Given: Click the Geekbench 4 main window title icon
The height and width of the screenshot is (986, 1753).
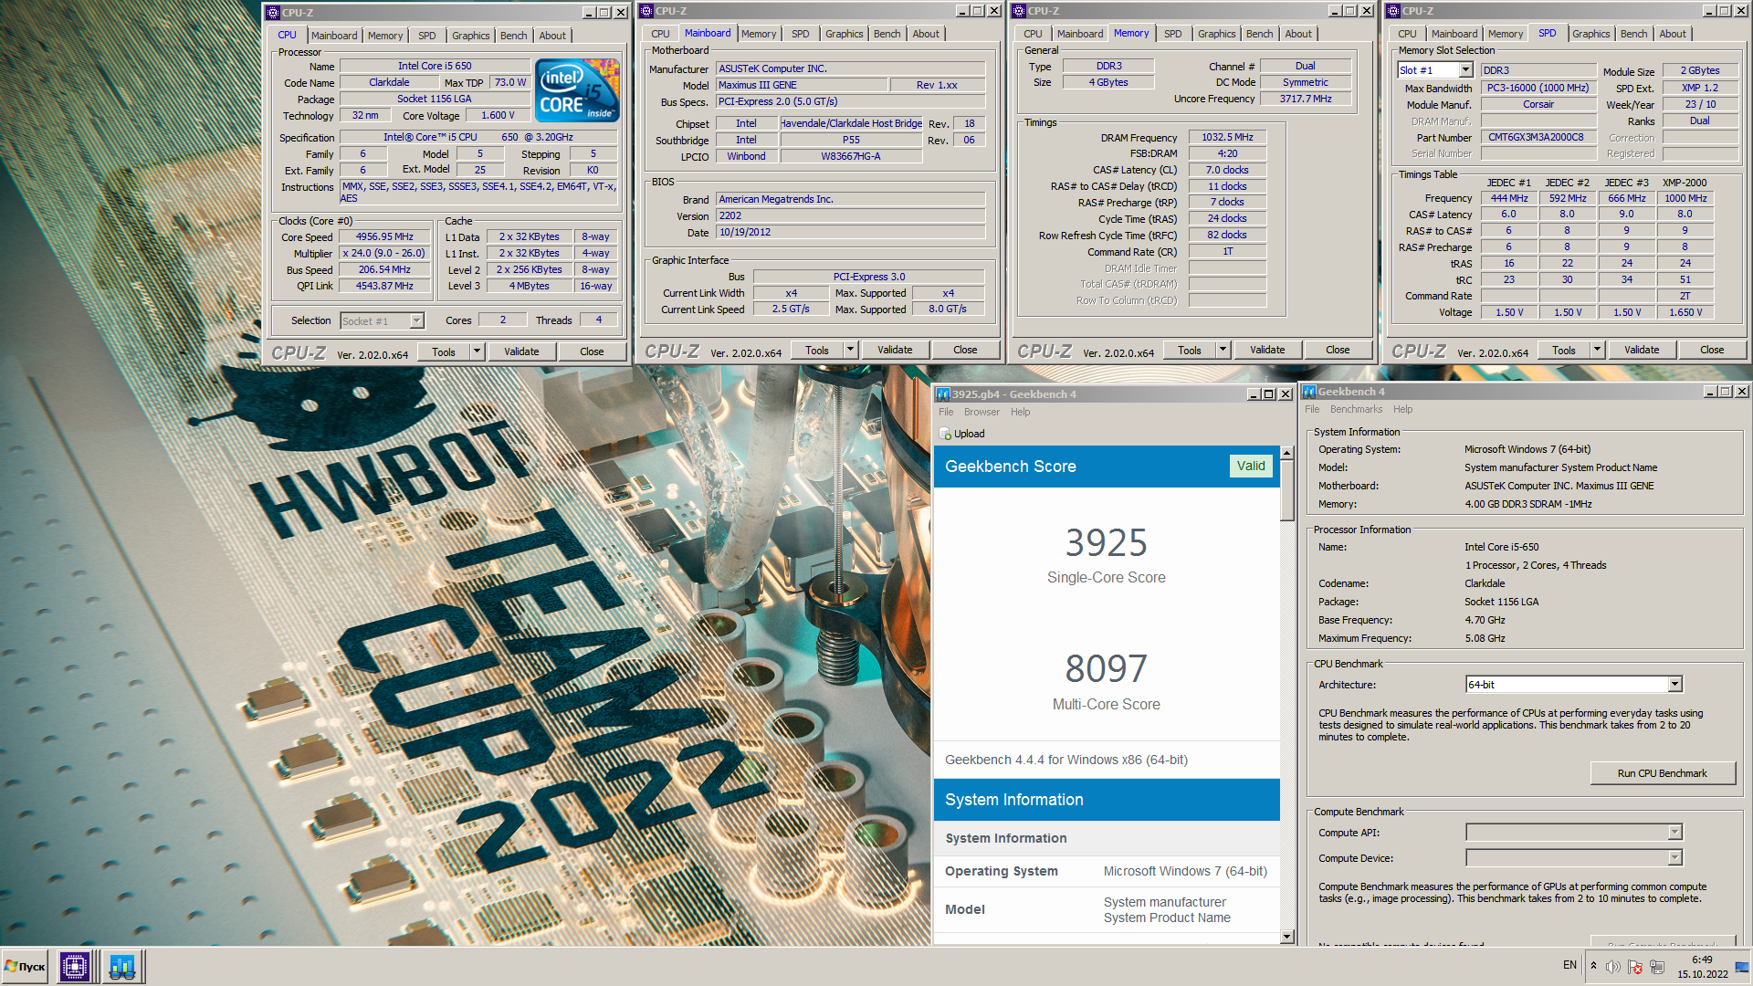Looking at the screenshot, I should point(1309,392).
